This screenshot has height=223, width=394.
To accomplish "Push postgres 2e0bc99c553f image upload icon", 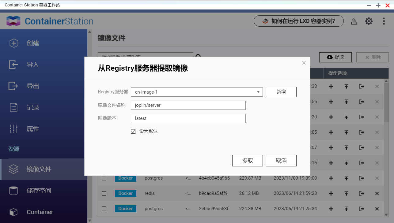I will click(346, 209).
